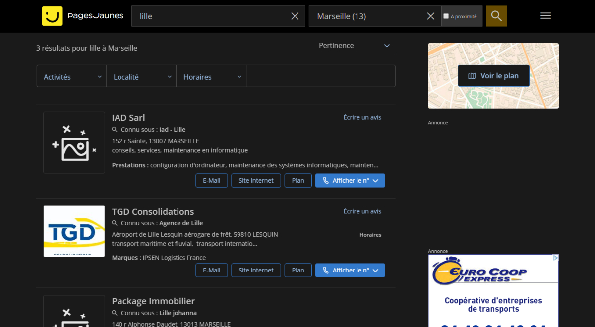Viewport: 595px width, 327px height.
Task: Open the IAD Sarl listing title
Action: click(x=128, y=118)
